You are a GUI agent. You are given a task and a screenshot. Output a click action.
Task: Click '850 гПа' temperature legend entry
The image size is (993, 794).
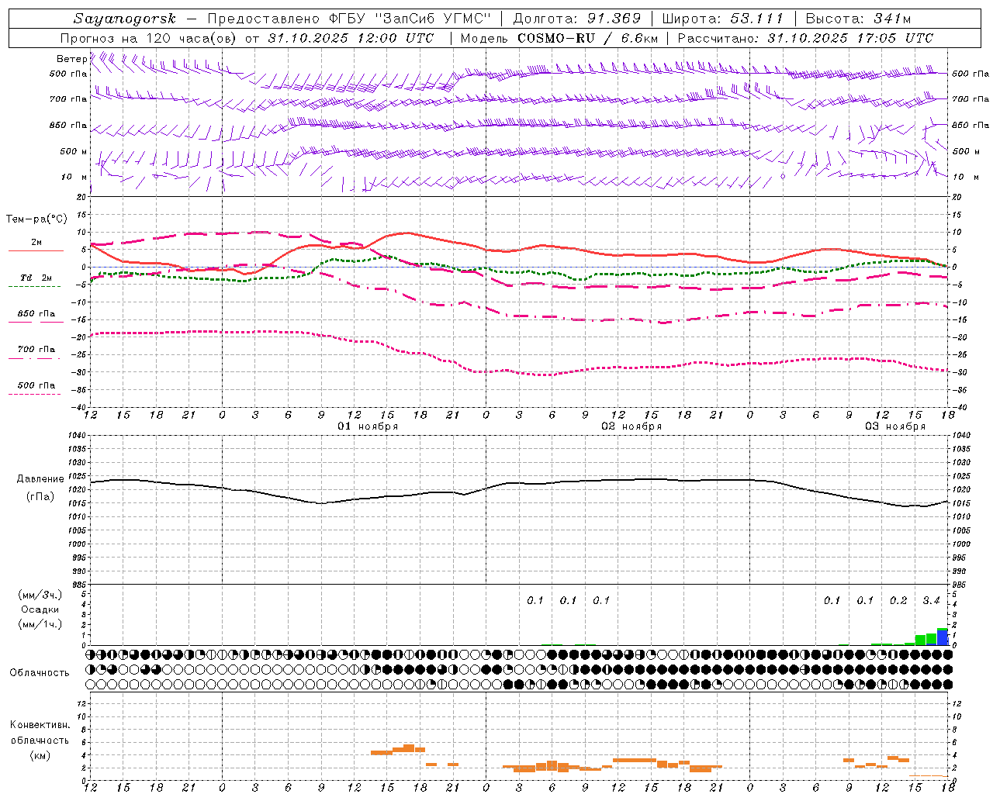pyautogui.click(x=36, y=314)
